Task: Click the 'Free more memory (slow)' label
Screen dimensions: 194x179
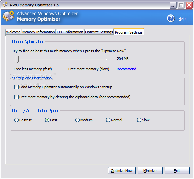Action: coord(89,69)
